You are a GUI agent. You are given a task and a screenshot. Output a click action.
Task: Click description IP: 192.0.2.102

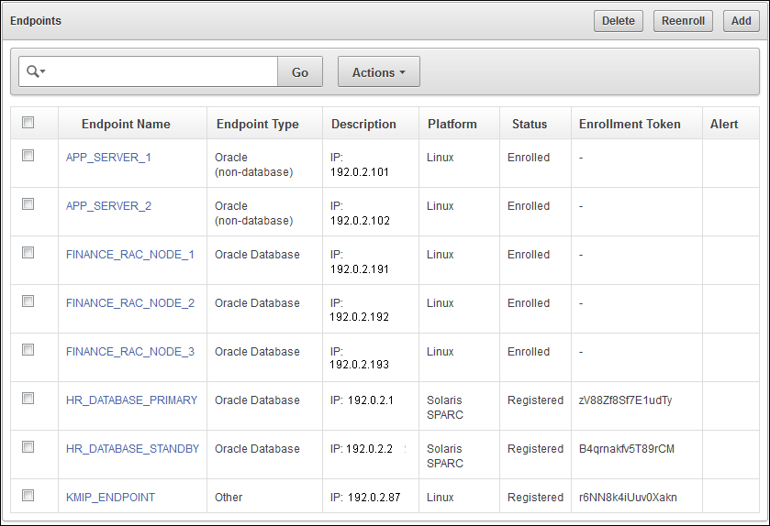(360, 214)
